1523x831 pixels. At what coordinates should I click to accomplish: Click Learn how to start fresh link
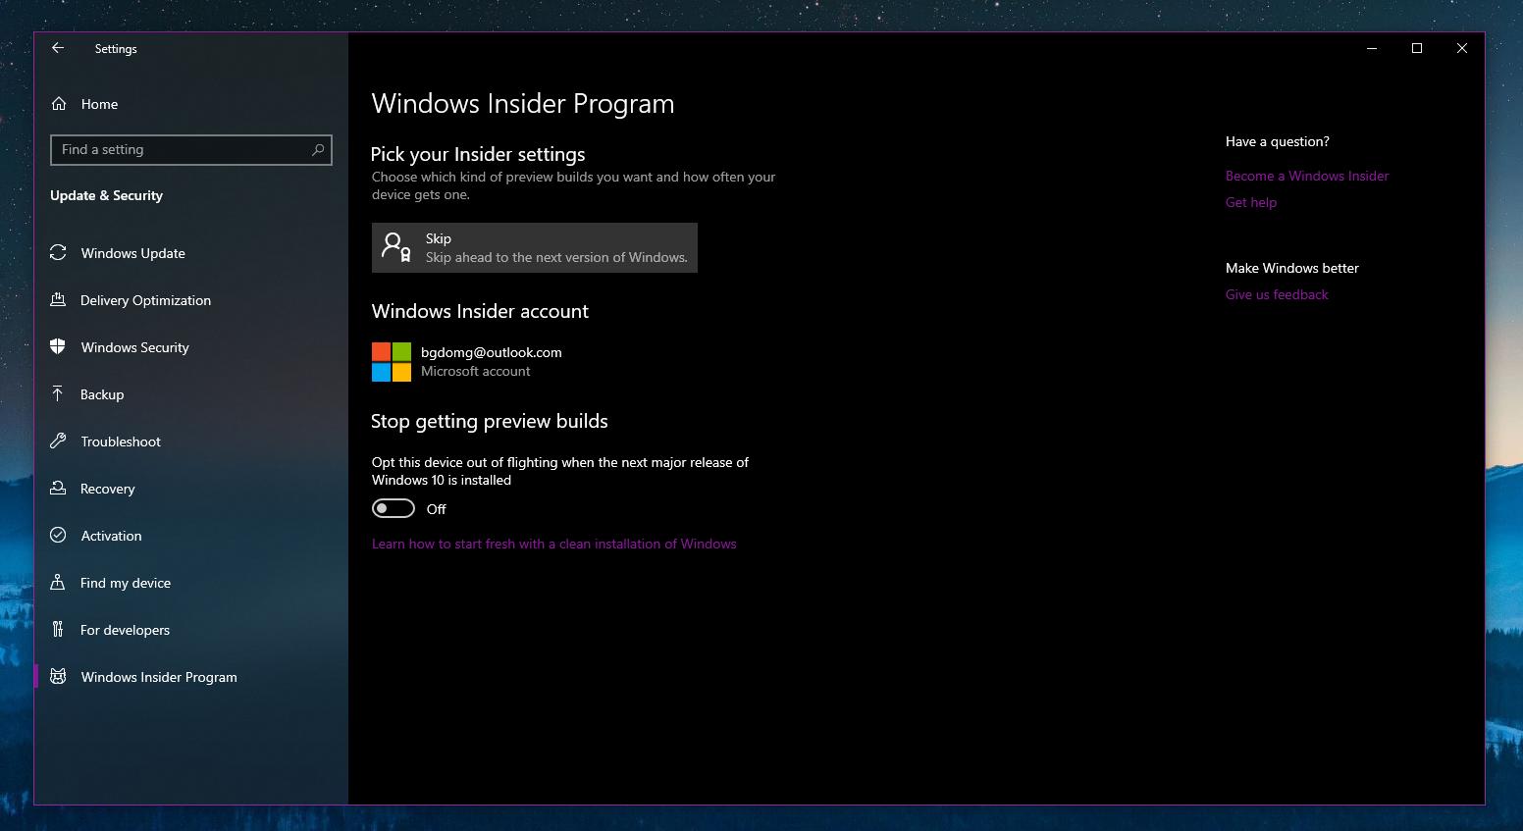553,544
